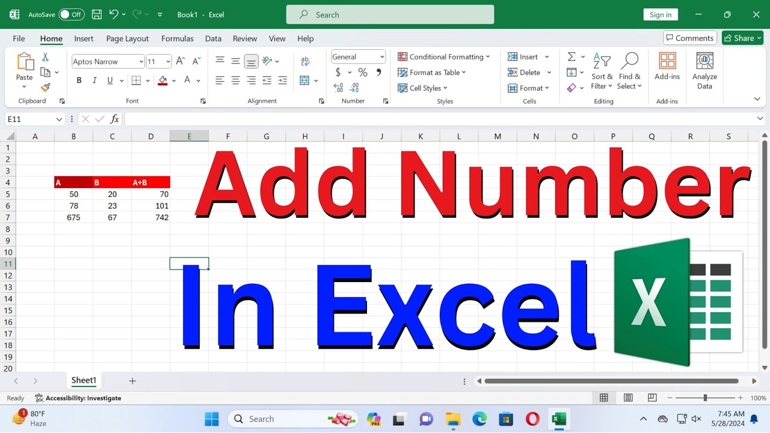
Task: Open the font size 11 dropdown
Action: point(168,61)
